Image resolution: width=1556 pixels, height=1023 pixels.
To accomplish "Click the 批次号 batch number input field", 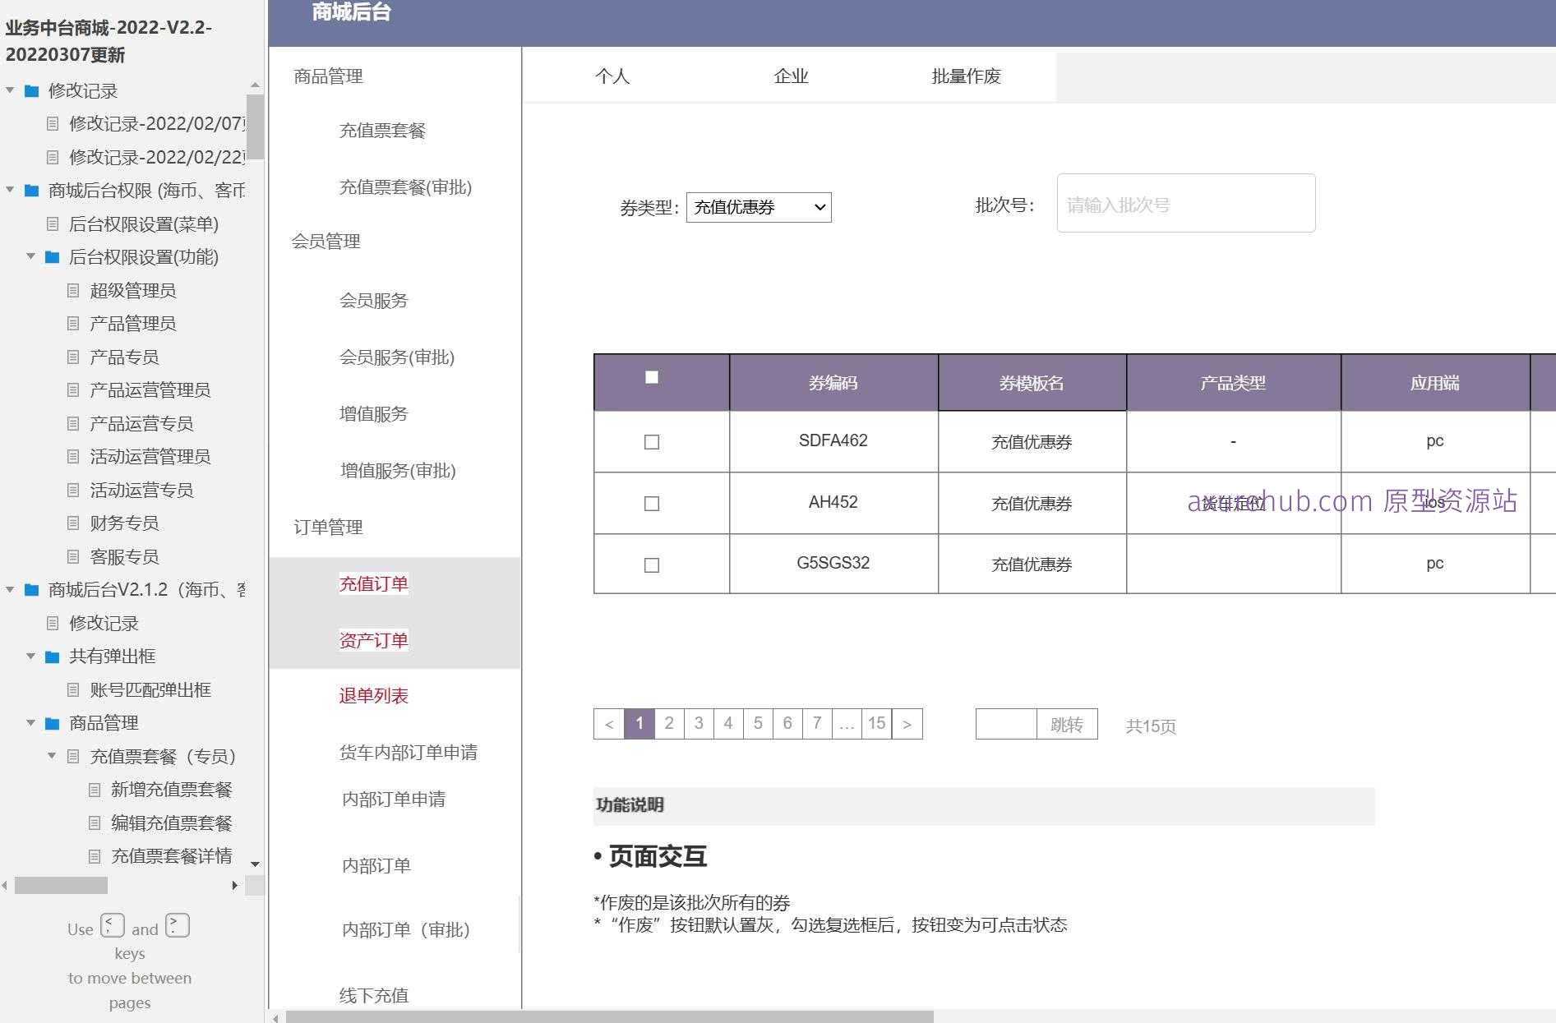I will tap(1184, 204).
